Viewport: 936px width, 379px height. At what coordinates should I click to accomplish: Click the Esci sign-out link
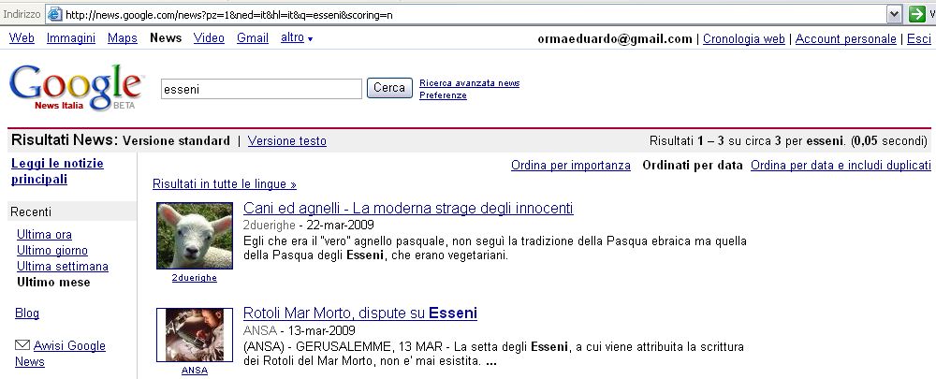pyautogui.click(x=919, y=38)
